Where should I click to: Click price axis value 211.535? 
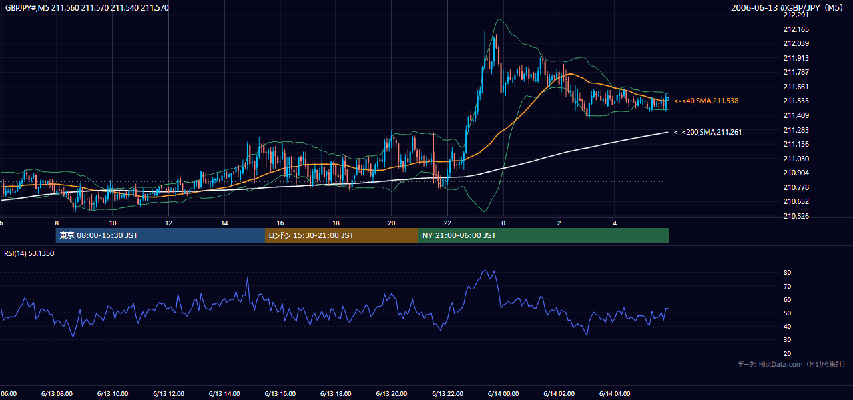point(795,101)
